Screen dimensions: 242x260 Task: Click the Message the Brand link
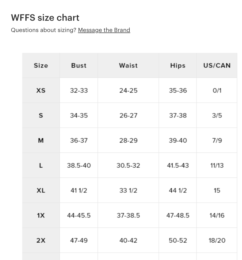(104, 30)
